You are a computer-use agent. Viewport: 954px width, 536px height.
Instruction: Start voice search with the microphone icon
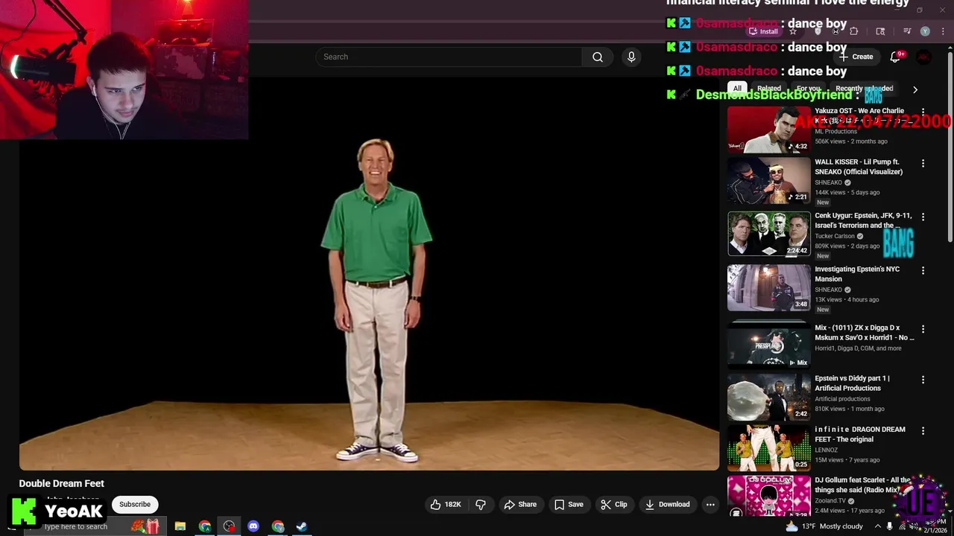[631, 57]
